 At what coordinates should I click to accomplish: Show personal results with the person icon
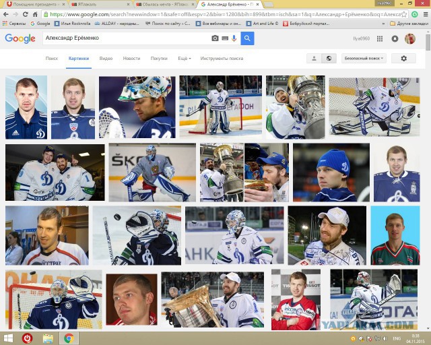[x=314, y=59]
